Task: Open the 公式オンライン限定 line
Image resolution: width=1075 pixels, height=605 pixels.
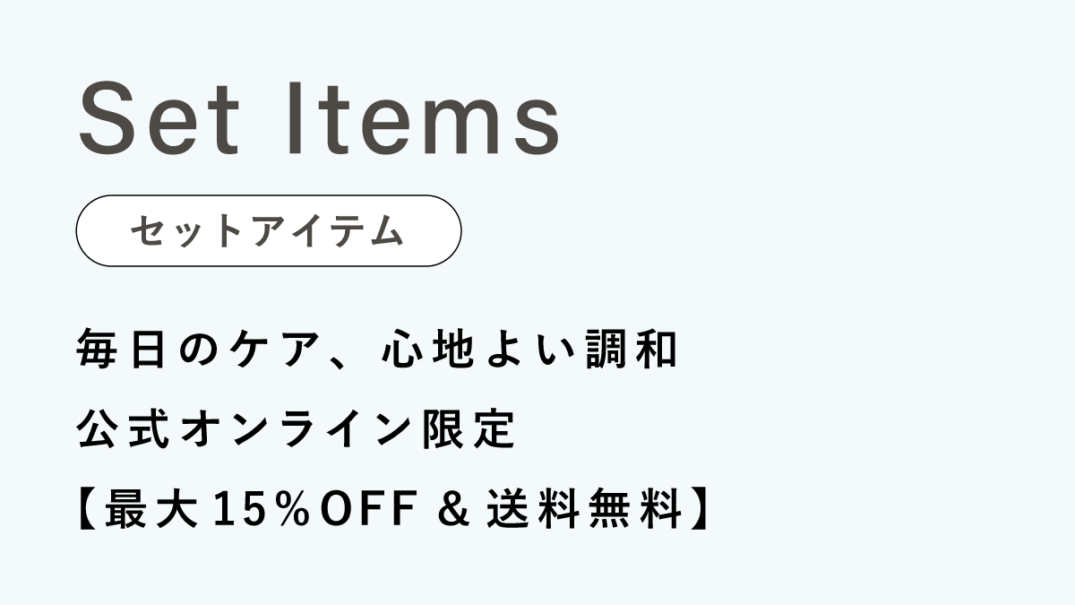Action: click(x=297, y=430)
